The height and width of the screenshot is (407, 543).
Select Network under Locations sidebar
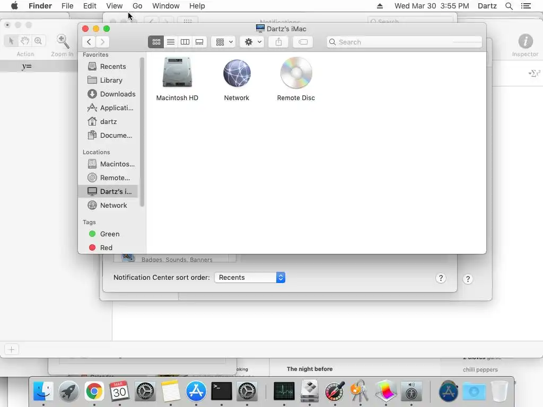(x=108, y=206)
